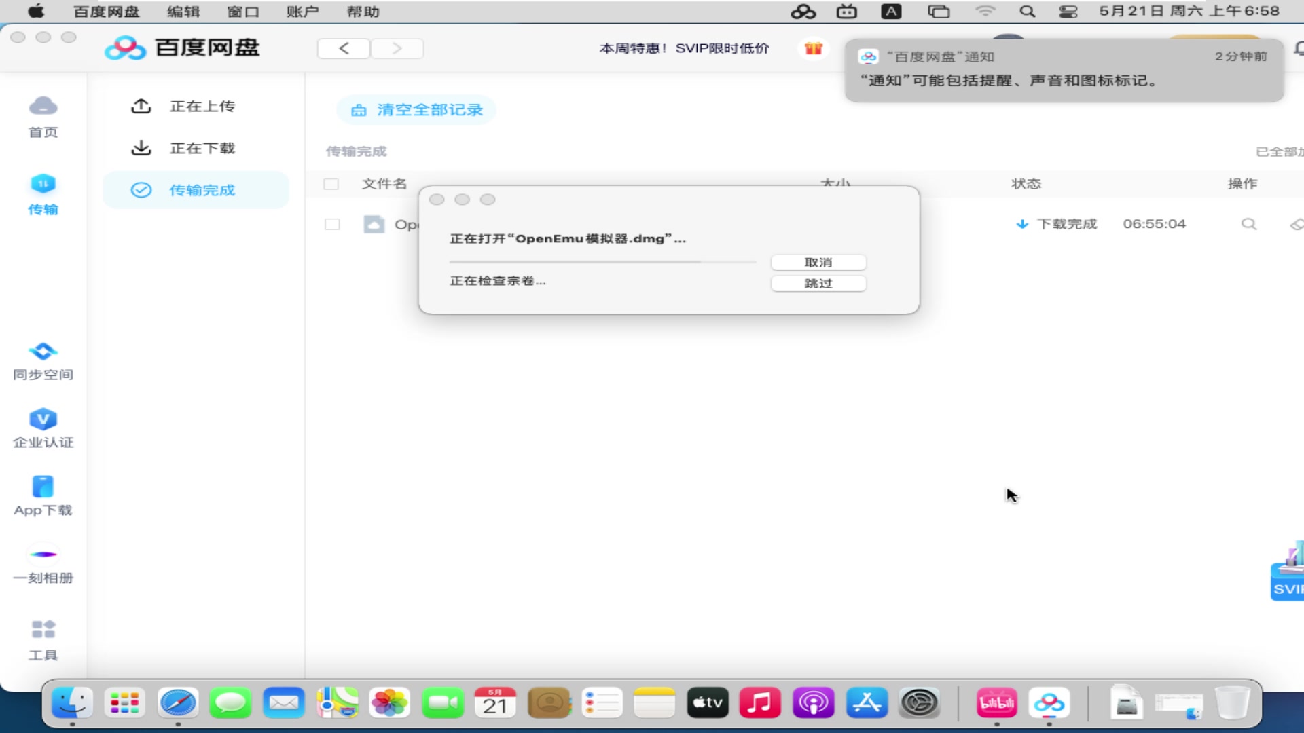The width and height of the screenshot is (1304, 733).
Task: Open Spotlight search in menu bar
Action: 1027,12
